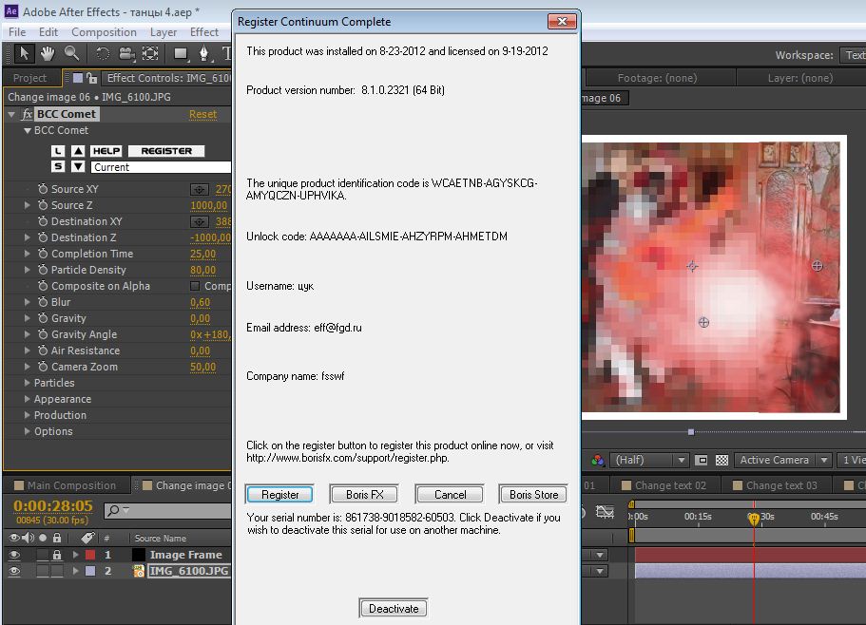Switch to the Change text 02 tab
The width and height of the screenshot is (866, 625).
coord(669,485)
